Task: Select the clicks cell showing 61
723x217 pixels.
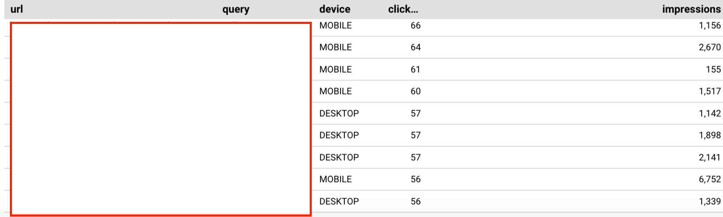Action: pos(415,70)
